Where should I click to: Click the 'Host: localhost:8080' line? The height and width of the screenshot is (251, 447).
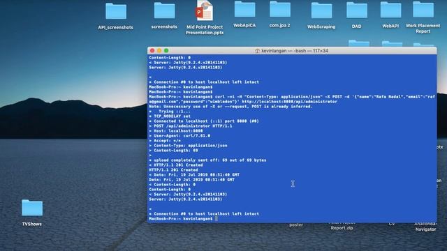(x=175, y=131)
